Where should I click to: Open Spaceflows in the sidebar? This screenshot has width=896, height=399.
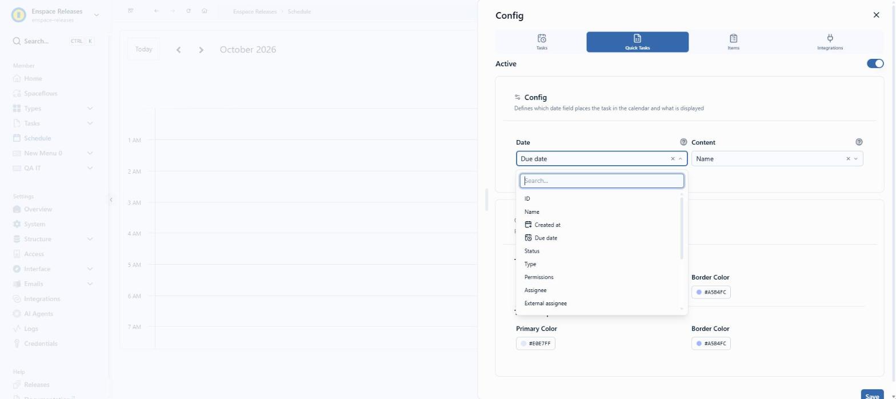[x=41, y=93]
